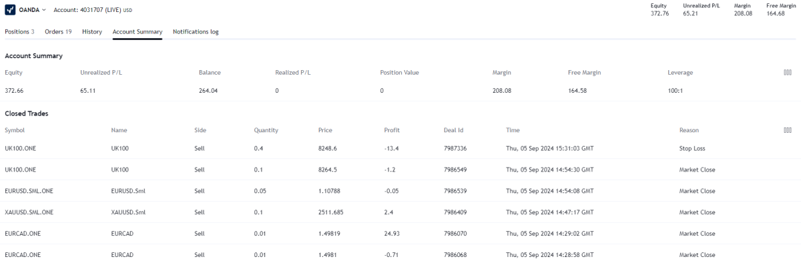Click the Free Margin value in header
This screenshot has width=801, height=265.
point(776,13)
